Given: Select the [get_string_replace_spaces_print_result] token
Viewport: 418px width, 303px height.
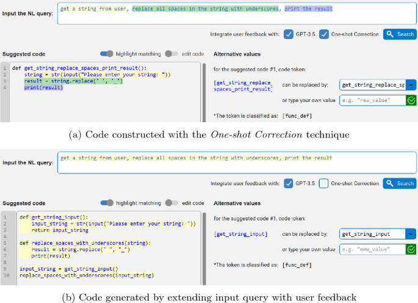Looking at the screenshot, I should [243, 86].
